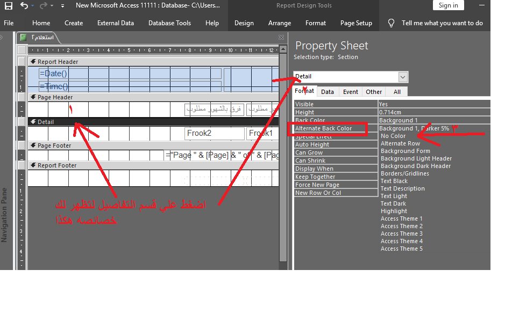Screen dimensions: 505x328
Task: Click the Page Header section arrow icon
Action: tap(33, 97)
